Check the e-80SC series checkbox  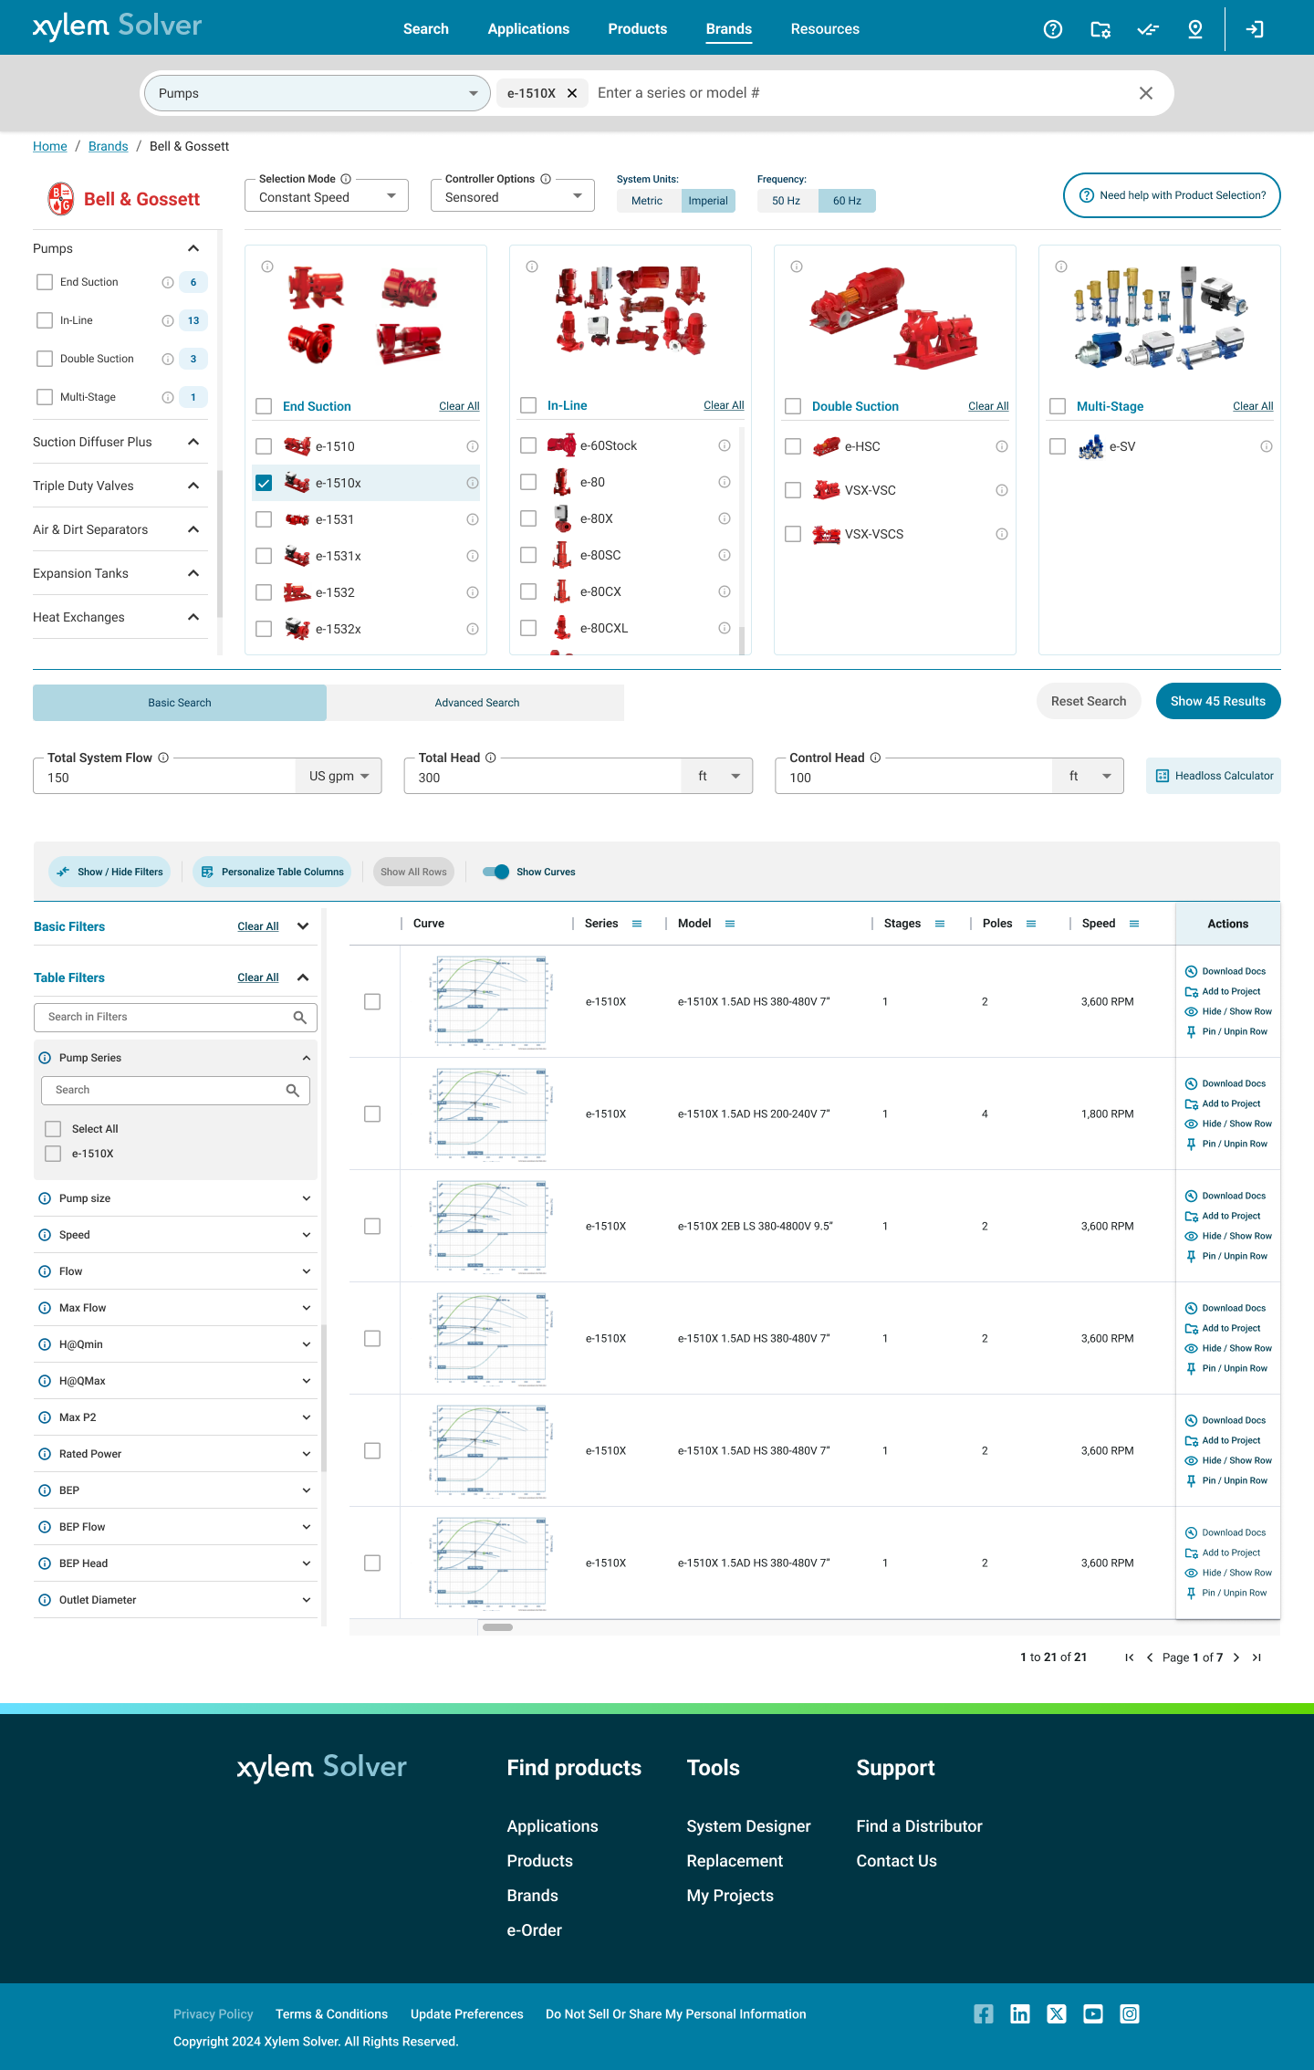pyautogui.click(x=528, y=555)
